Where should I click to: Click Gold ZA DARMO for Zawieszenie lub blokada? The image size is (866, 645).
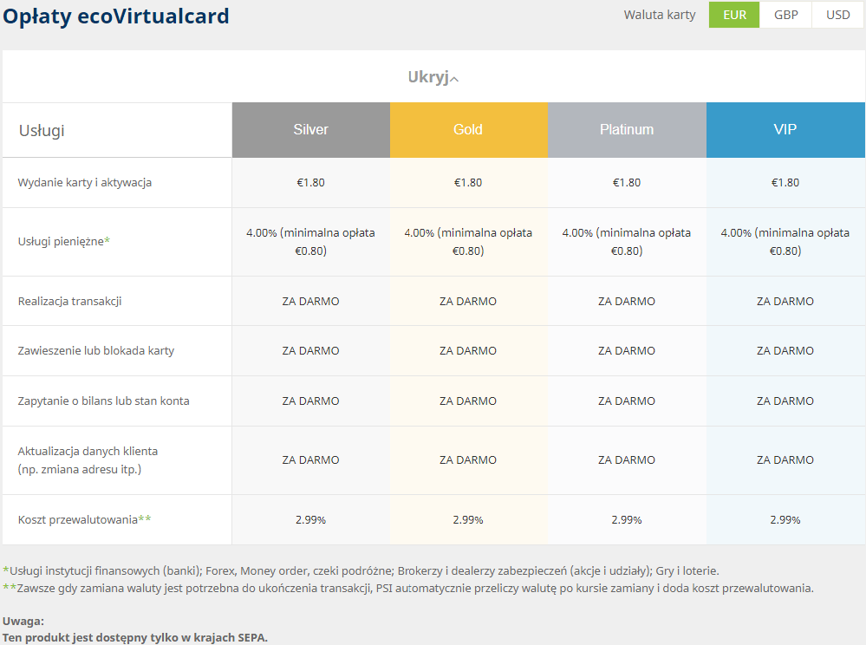click(468, 351)
